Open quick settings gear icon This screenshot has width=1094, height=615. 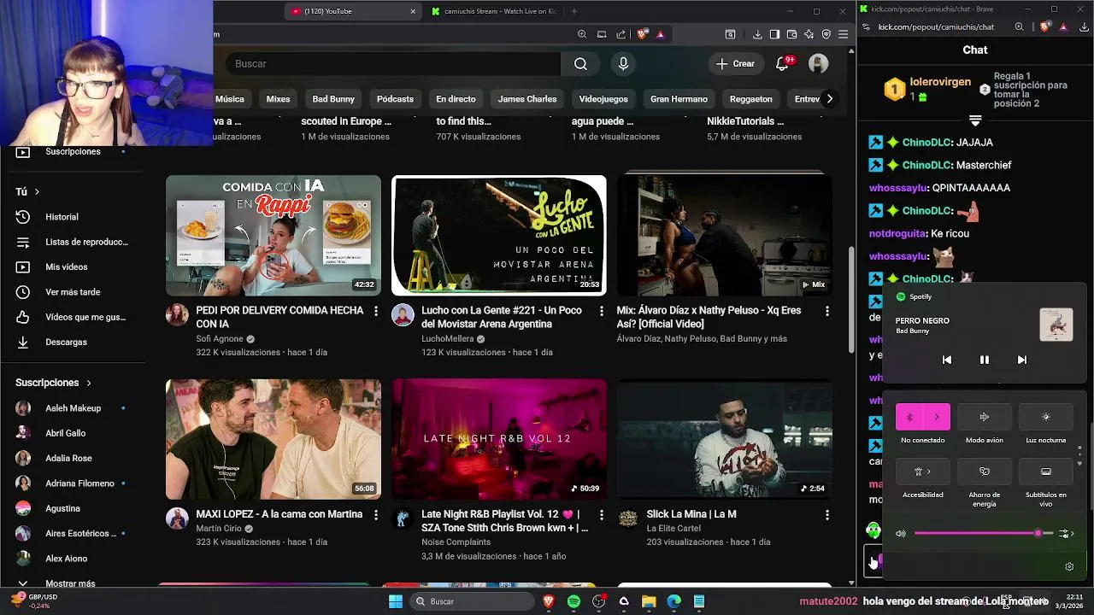(x=1069, y=566)
